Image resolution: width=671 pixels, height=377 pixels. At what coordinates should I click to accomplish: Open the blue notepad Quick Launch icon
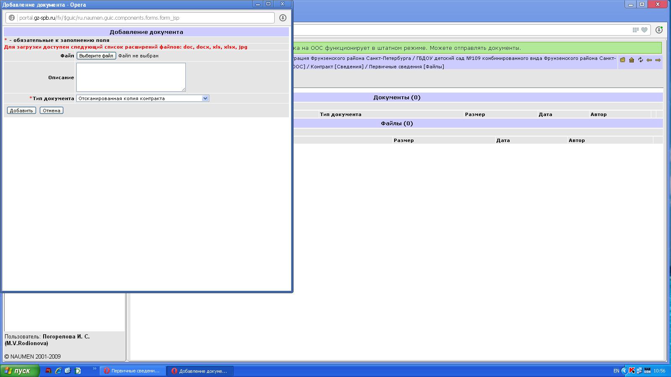click(x=68, y=371)
